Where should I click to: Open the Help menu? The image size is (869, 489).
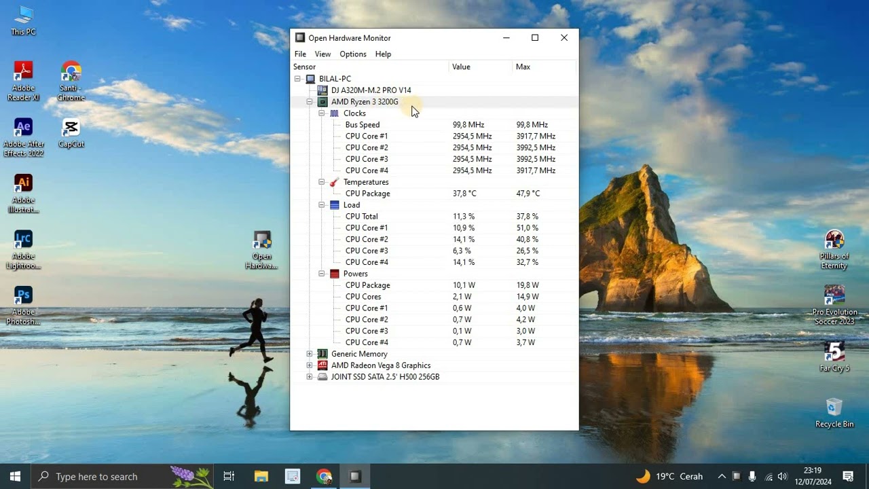point(383,54)
